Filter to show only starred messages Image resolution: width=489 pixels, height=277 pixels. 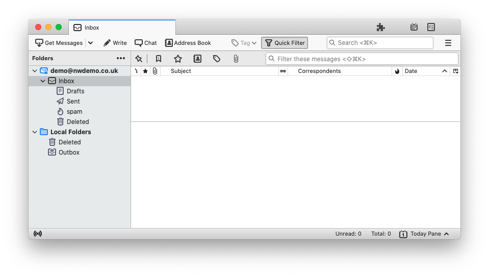coord(178,59)
